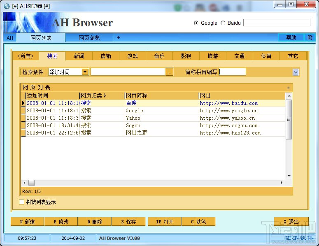The image size is (319, 246).
Task: Click the vertical scrollbar up arrow
Action: (x=289, y=96)
